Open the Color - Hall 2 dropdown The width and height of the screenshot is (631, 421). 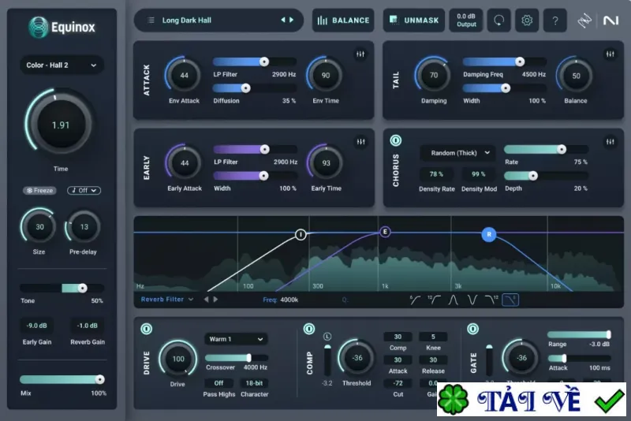[62, 65]
